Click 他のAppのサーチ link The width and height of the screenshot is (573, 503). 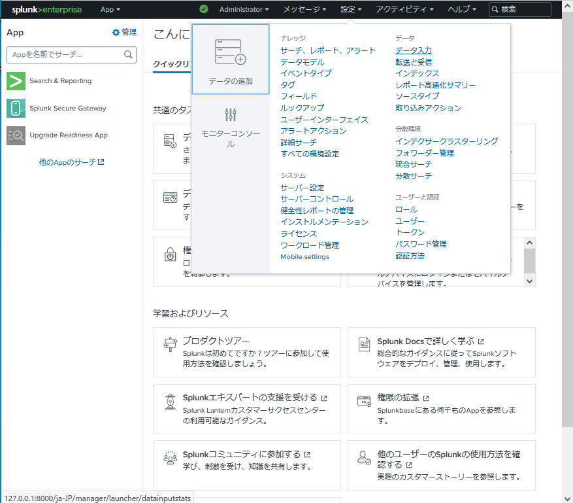pyautogui.click(x=67, y=162)
